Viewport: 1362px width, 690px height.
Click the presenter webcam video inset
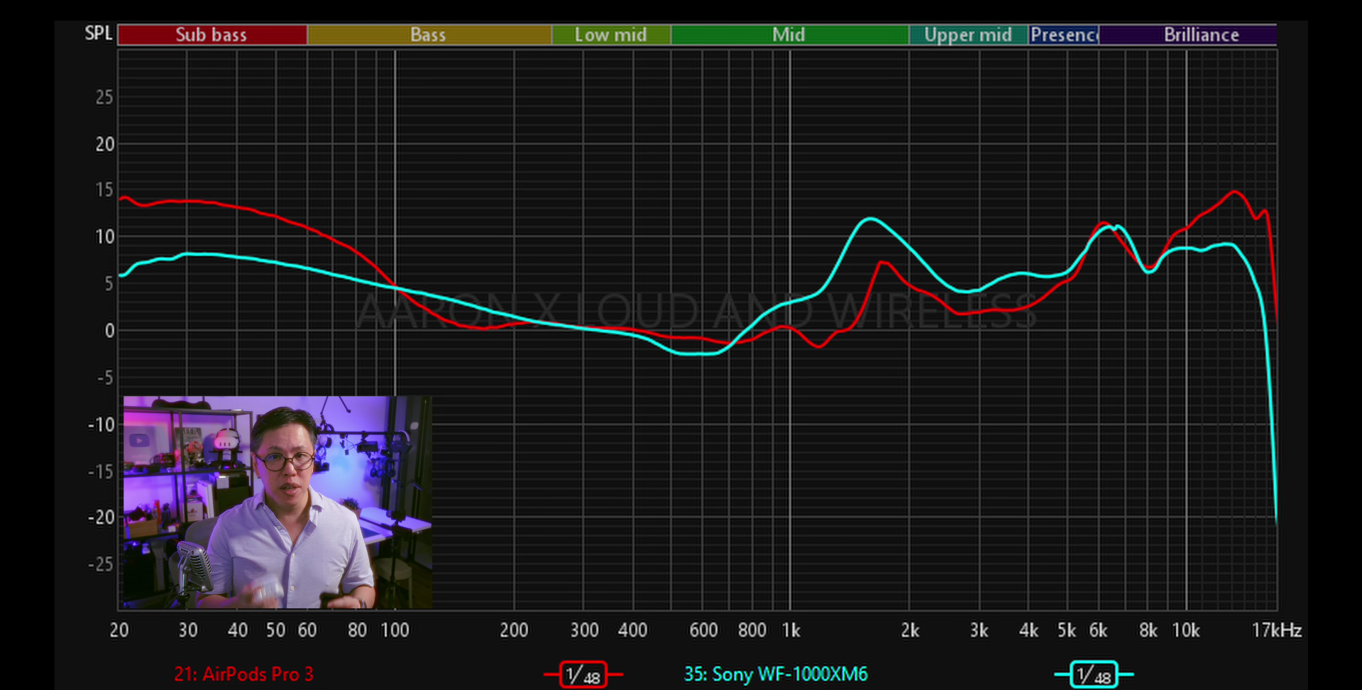[278, 503]
